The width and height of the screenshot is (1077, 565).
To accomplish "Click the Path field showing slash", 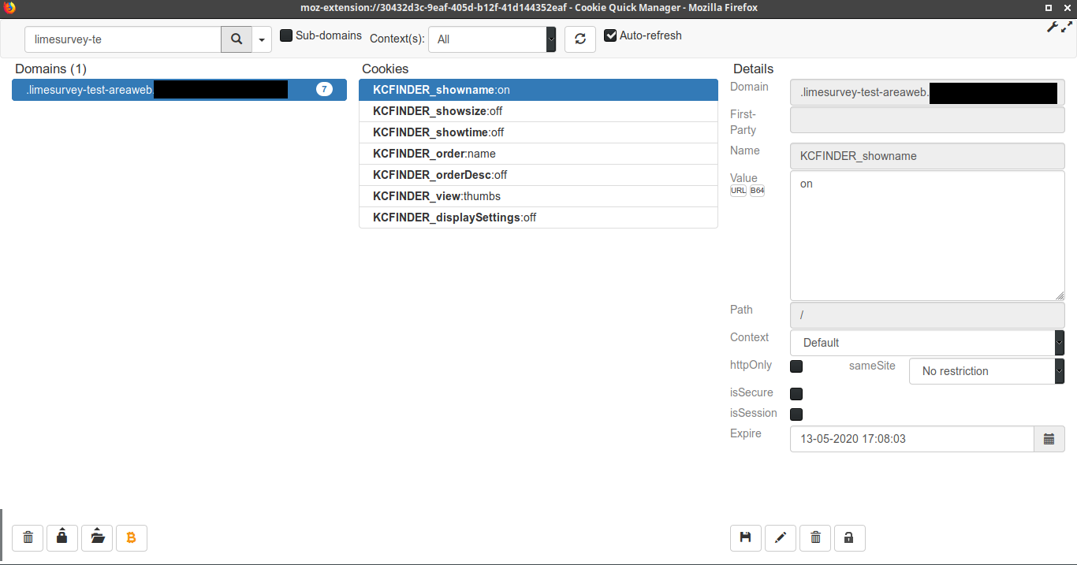I will click(x=927, y=315).
